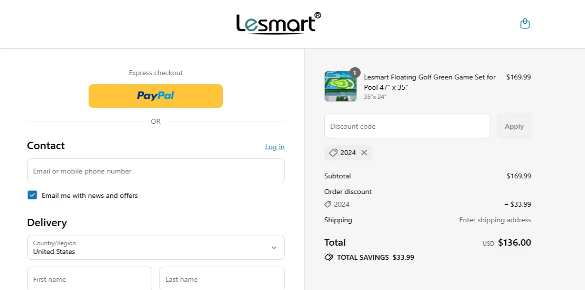Image resolution: width=585 pixels, height=290 pixels.
Task: Click the Enter shipping address text
Action: coord(495,220)
